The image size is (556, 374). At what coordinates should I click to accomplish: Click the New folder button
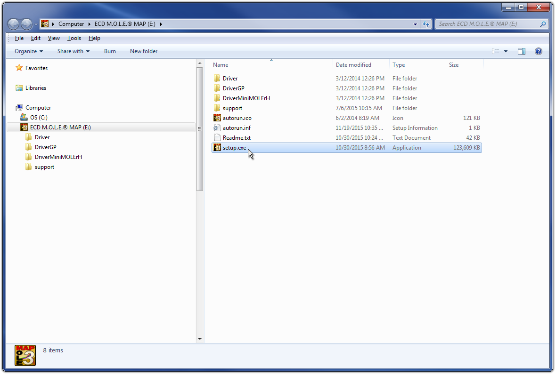(x=144, y=51)
